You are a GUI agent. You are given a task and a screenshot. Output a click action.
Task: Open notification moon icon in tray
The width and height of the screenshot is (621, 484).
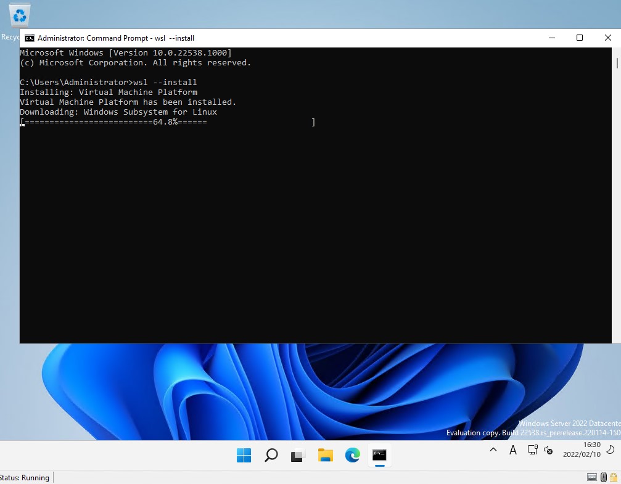click(611, 449)
